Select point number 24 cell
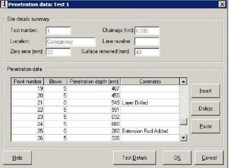Screen dimensions: 229x168 [x=27, y=124]
